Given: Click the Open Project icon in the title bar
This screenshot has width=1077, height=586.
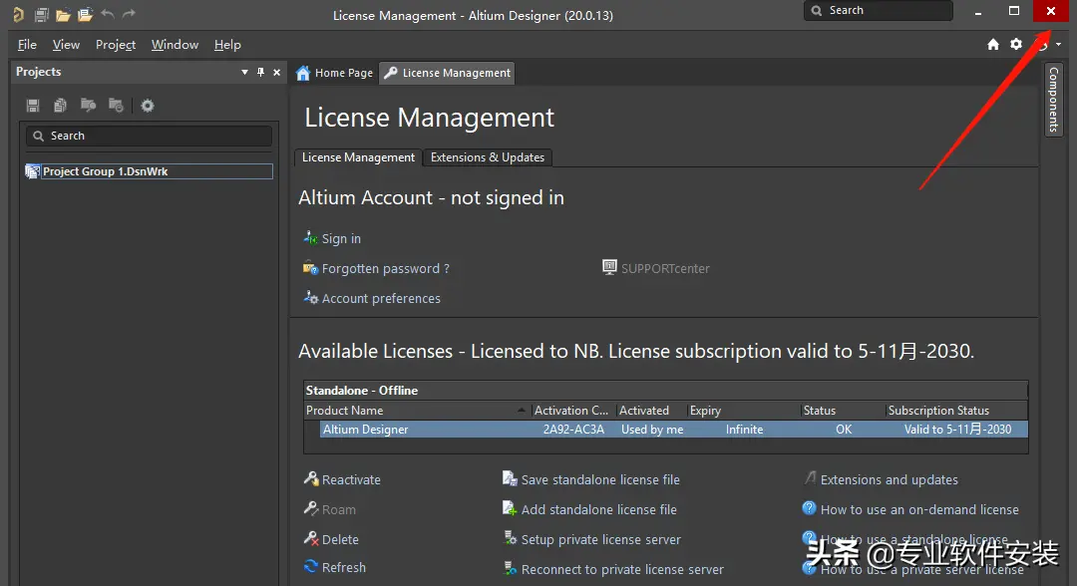Looking at the screenshot, I should click(x=85, y=14).
